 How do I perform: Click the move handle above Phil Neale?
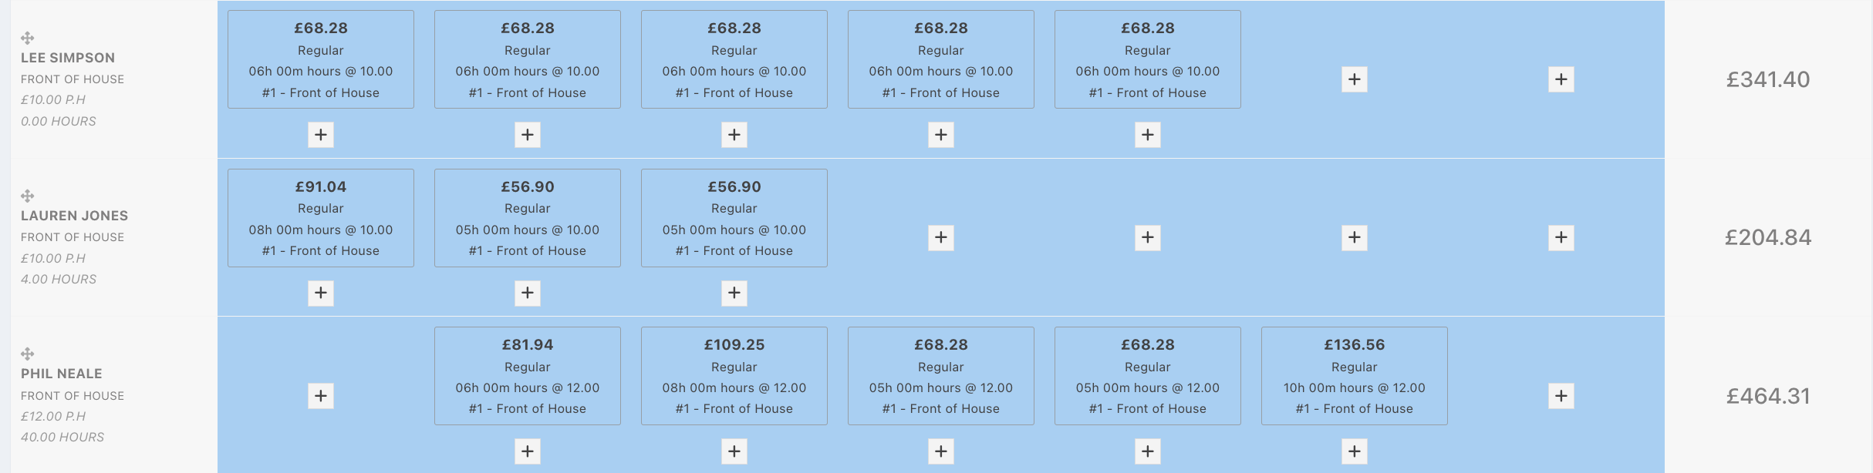[27, 354]
